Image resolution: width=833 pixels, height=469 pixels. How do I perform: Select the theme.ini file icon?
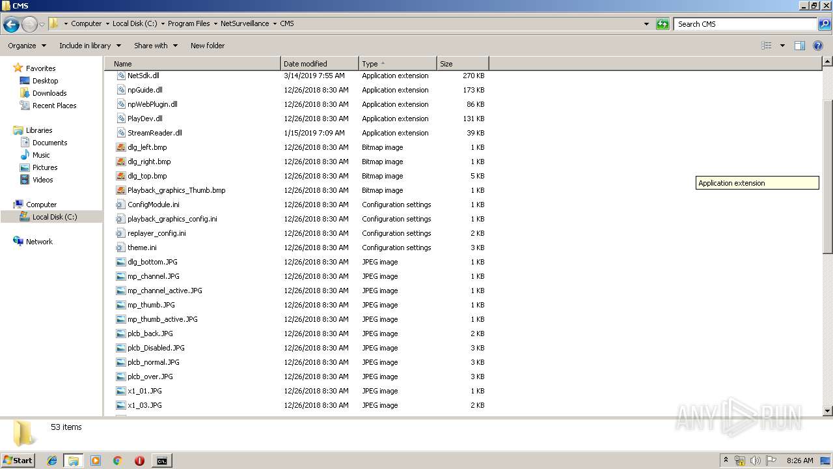click(120, 248)
